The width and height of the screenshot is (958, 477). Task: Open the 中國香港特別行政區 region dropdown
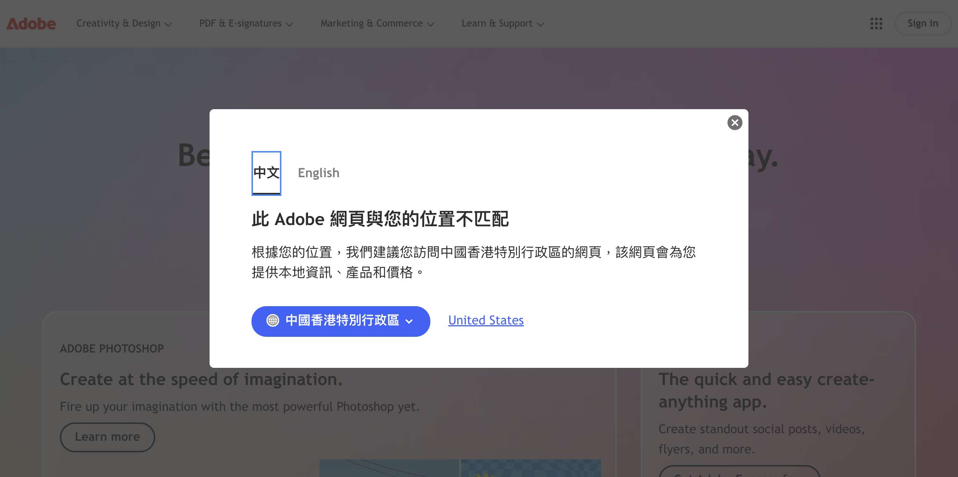341,321
